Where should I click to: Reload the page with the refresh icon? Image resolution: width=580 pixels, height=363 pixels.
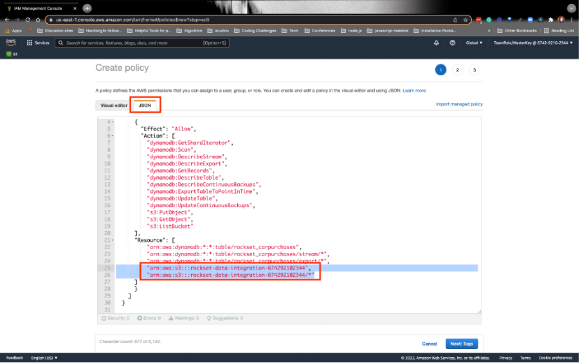coord(28,20)
